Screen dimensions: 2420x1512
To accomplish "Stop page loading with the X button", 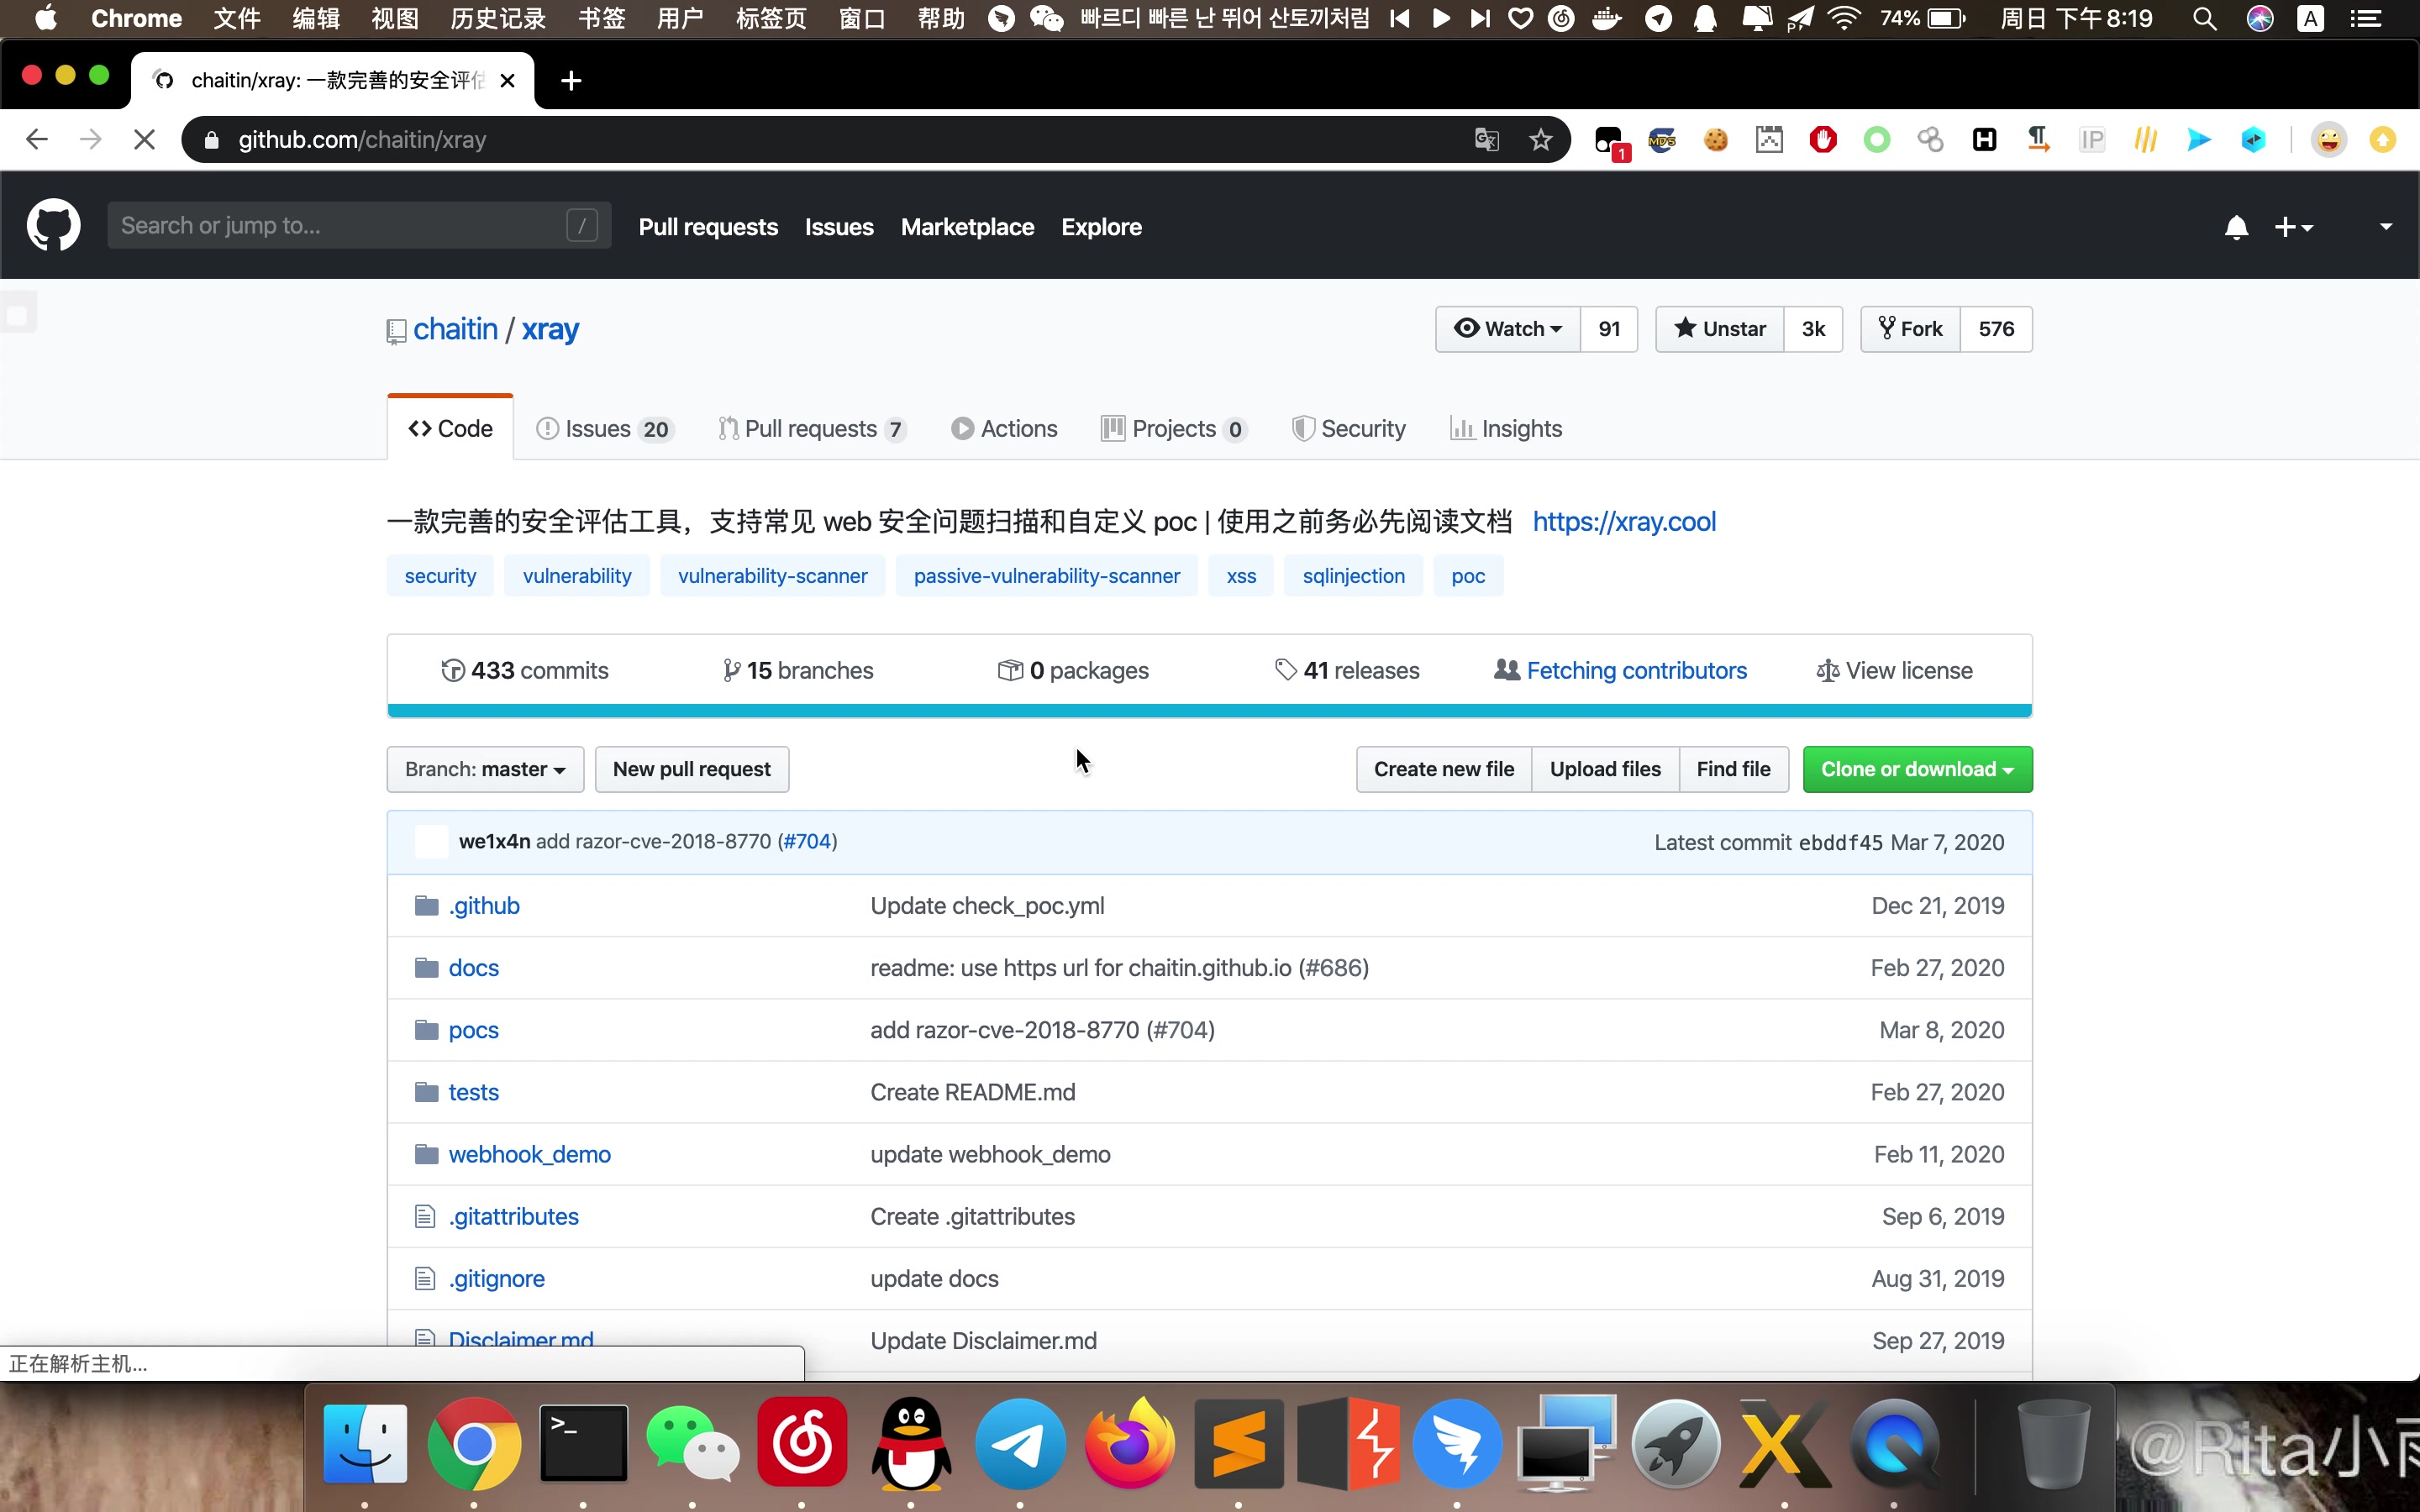I will 144,140.
